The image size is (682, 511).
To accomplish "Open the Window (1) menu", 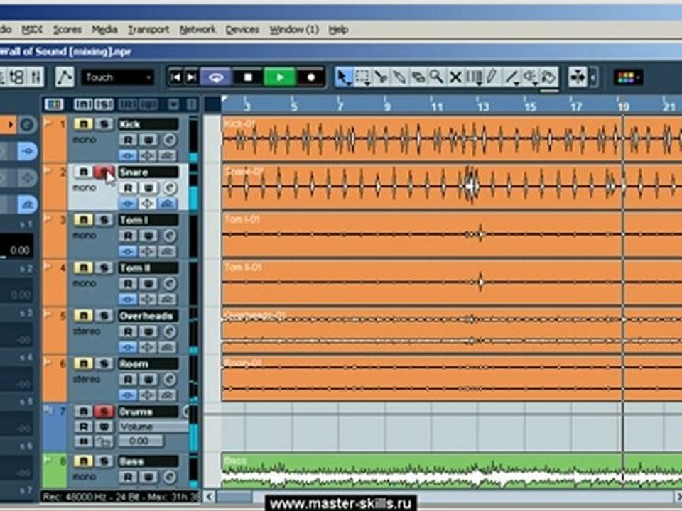I will pyautogui.click(x=294, y=30).
